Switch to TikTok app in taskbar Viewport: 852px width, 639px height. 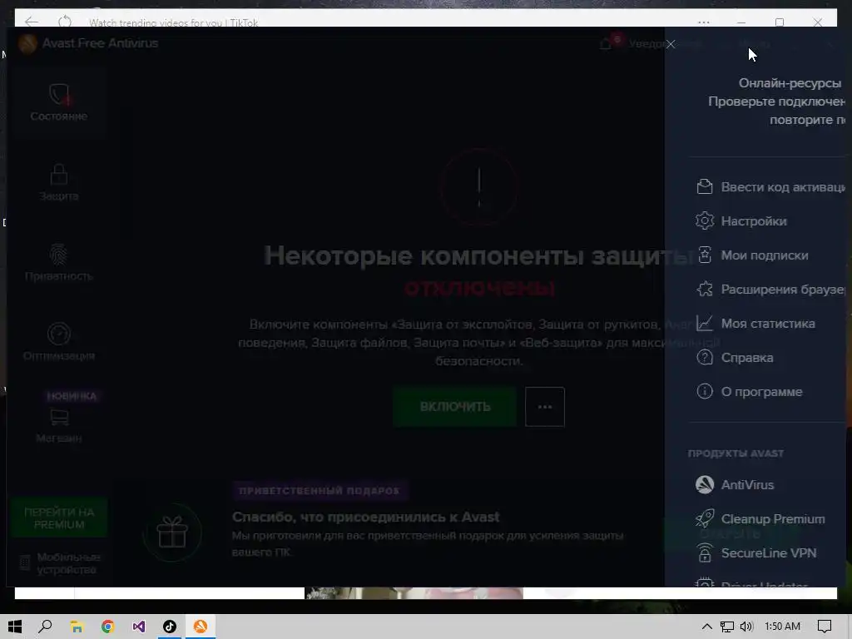coord(170,627)
